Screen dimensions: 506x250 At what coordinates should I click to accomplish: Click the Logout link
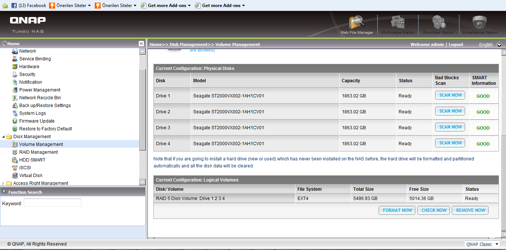pos(456,44)
